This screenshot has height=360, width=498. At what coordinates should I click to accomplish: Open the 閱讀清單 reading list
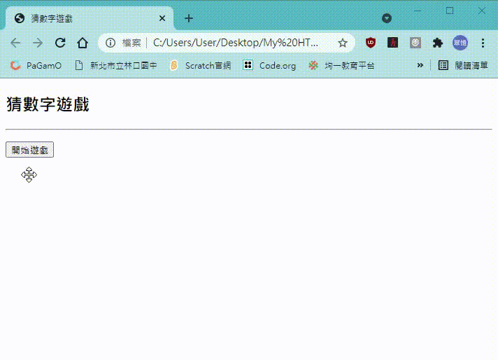(463, 66)
